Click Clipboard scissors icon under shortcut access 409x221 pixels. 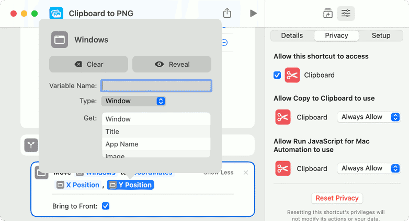(x=292, y=75)
